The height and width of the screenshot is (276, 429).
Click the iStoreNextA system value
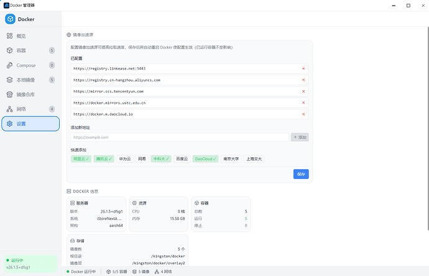pos(109,219)
